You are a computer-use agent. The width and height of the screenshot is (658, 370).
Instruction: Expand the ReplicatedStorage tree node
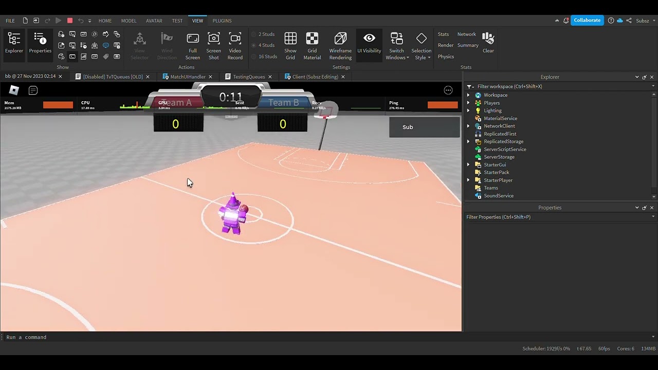[468, 141]
